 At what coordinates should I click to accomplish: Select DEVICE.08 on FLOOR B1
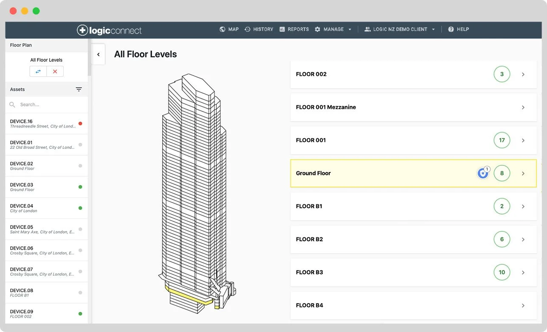point(47,293)
